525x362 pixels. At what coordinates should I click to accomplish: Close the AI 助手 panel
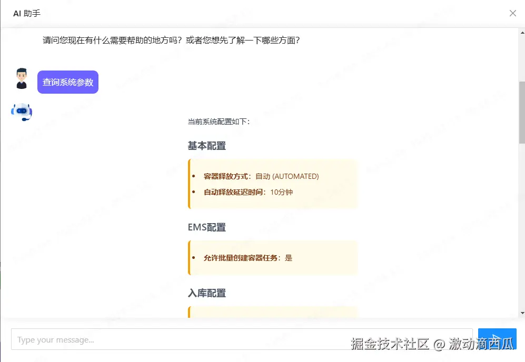coord(512,13)
